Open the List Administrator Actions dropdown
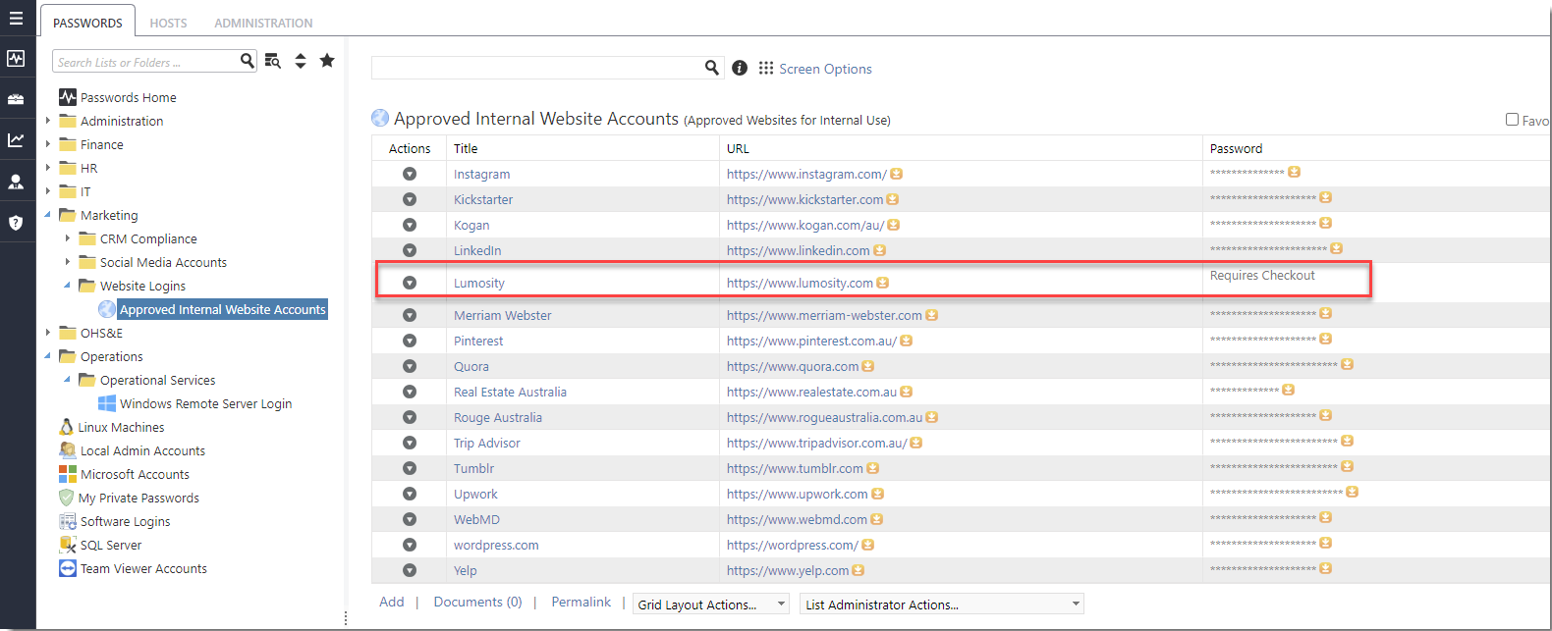 click(941, 605)
